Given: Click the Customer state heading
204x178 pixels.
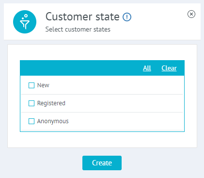Looking at the screenshot, I should [x=82, y=16].
